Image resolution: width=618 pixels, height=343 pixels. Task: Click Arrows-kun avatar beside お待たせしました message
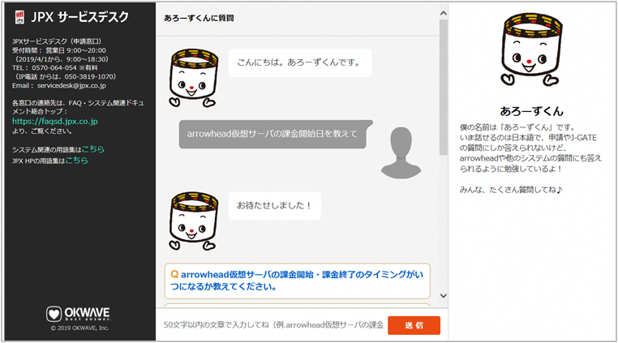tap(194, 221)
